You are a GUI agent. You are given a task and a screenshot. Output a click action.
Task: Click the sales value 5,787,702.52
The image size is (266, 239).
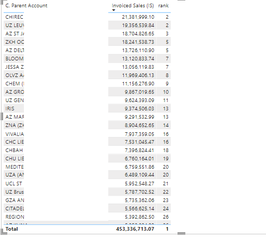click(x=140, y=192)
